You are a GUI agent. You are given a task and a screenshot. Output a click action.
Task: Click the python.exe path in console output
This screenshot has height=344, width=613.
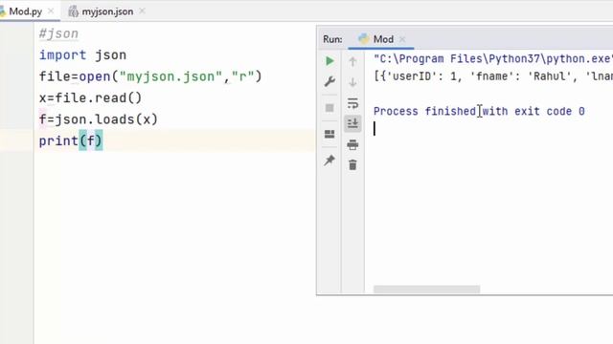[493, 59]
